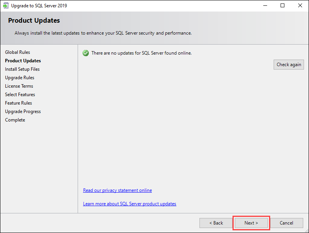
Task: Maximize the setup wizard window
Action: pyautogui.click(x=282, y=6)
